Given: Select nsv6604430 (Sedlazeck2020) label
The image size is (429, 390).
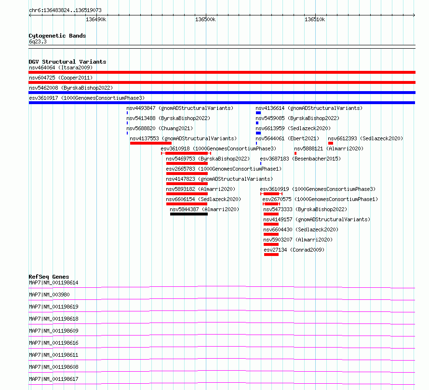Looking at the screenshot, I should [x=301, y=229].
